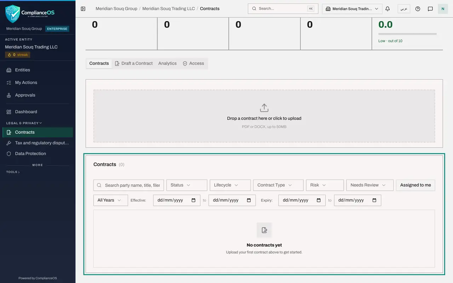Open Approvals page
Screen dimensions: 453x283
pyautogui.click(x=38, y=95)
